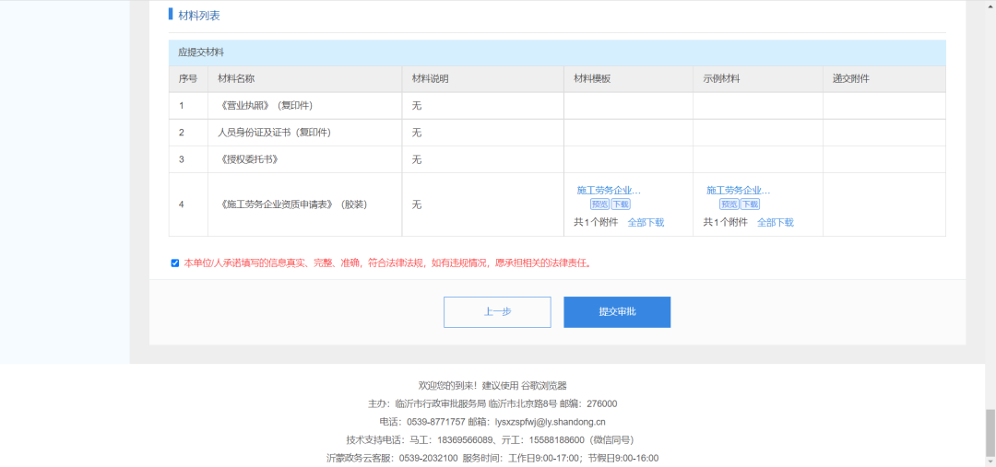Click the 谷歌浏览器 text in footer

[x=544, y=386]
